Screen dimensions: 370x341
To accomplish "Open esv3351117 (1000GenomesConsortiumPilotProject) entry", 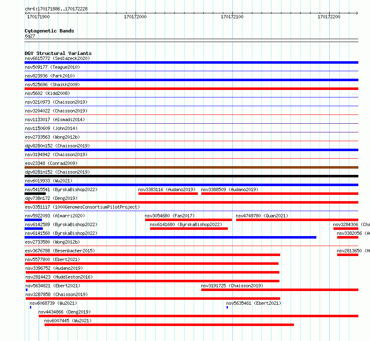I will pos(82,207).
